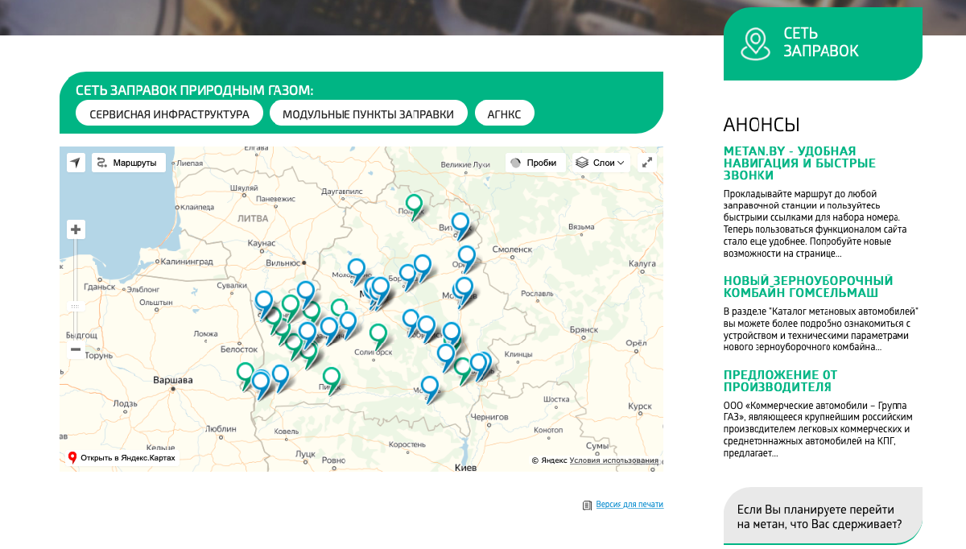Zoom in with the plus button
The height and width of the screenshot is (549, 966).
76,229
